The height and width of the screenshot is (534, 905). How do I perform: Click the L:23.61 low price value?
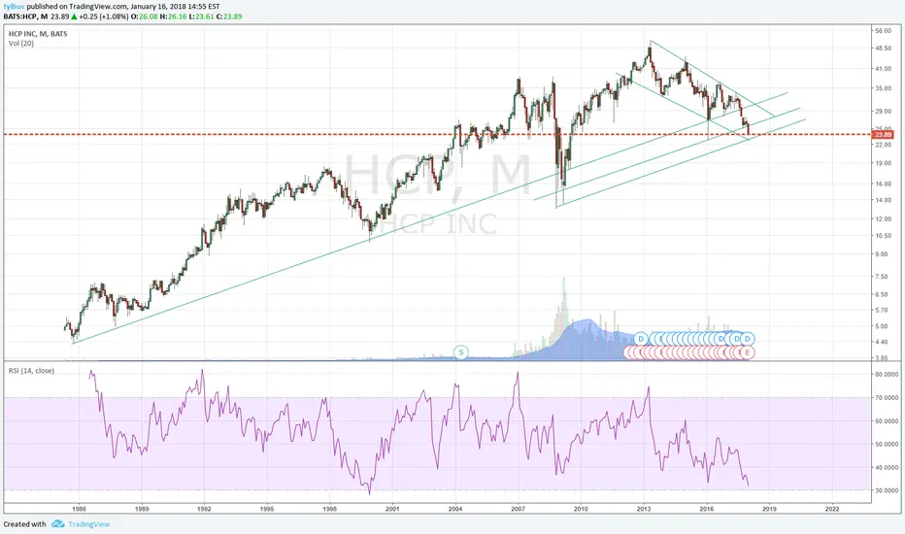201,17
